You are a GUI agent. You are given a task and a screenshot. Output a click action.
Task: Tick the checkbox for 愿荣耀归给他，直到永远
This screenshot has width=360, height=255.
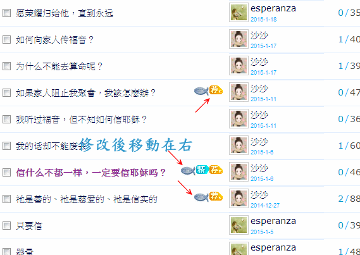[x=6, y=13]
